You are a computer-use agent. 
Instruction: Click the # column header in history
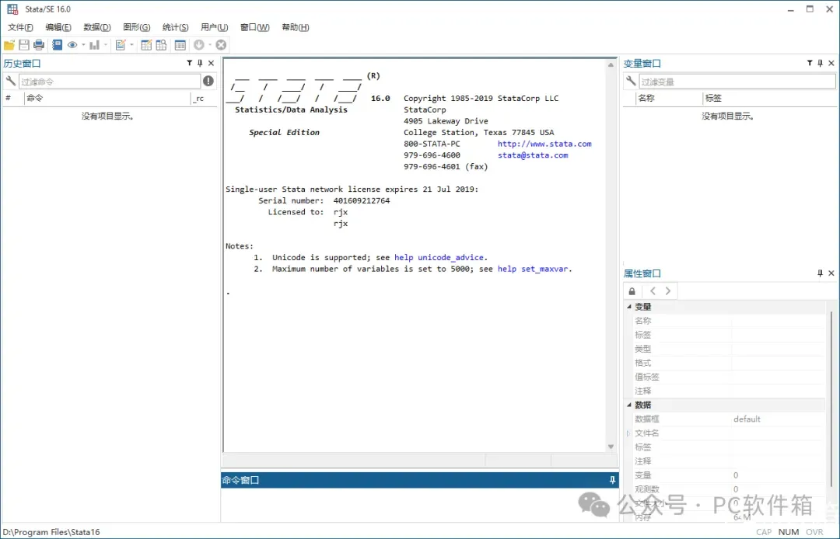point(13,98)
